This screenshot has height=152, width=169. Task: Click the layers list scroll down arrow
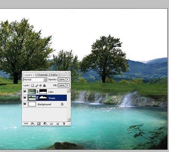[x=68, y=120]
